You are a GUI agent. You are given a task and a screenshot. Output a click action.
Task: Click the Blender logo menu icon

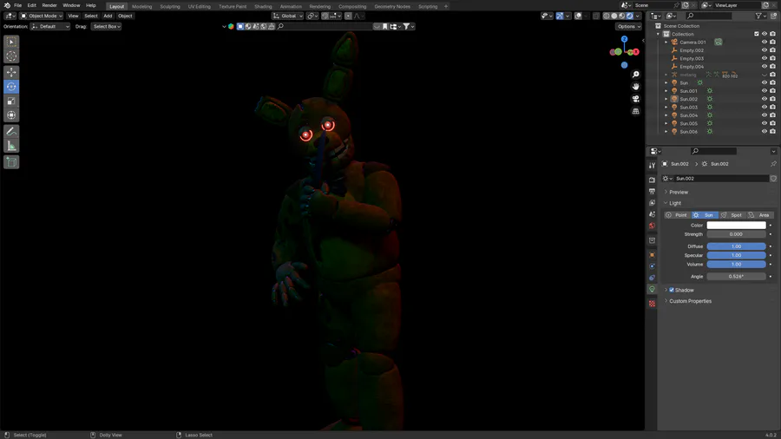tap(7, 5)
